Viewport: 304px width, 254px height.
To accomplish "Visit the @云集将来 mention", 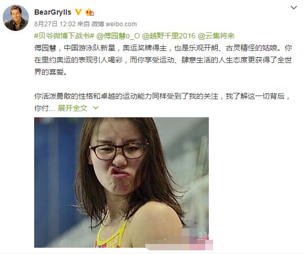I will (x=216, y=36).
